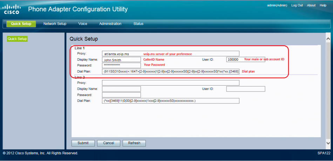Image resolution: width=333 pixels, height=161 pixels.
Task: Open the Quick Setup tab
Action: pyautogui.click(x=21, y=24)
